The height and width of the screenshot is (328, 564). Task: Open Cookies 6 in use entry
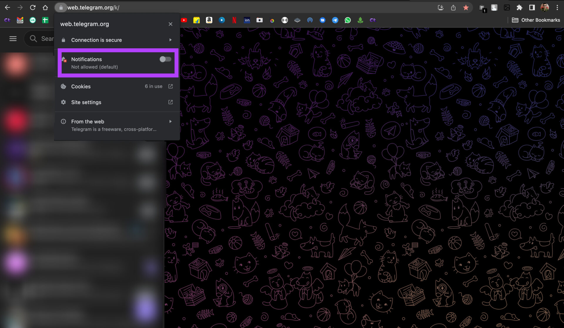(x=81, y=86)
